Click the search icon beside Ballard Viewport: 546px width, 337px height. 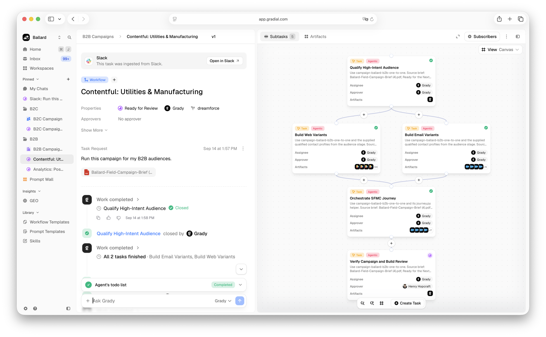pyautogui.click(x=69, y=38)
